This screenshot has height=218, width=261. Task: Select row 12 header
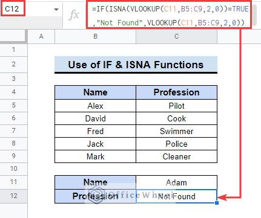coord(13,196)
